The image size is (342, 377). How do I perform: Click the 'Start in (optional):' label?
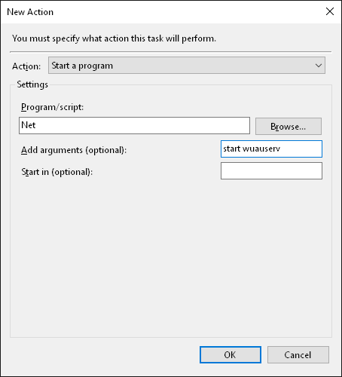pyautogui.click(x=57, y=172)
